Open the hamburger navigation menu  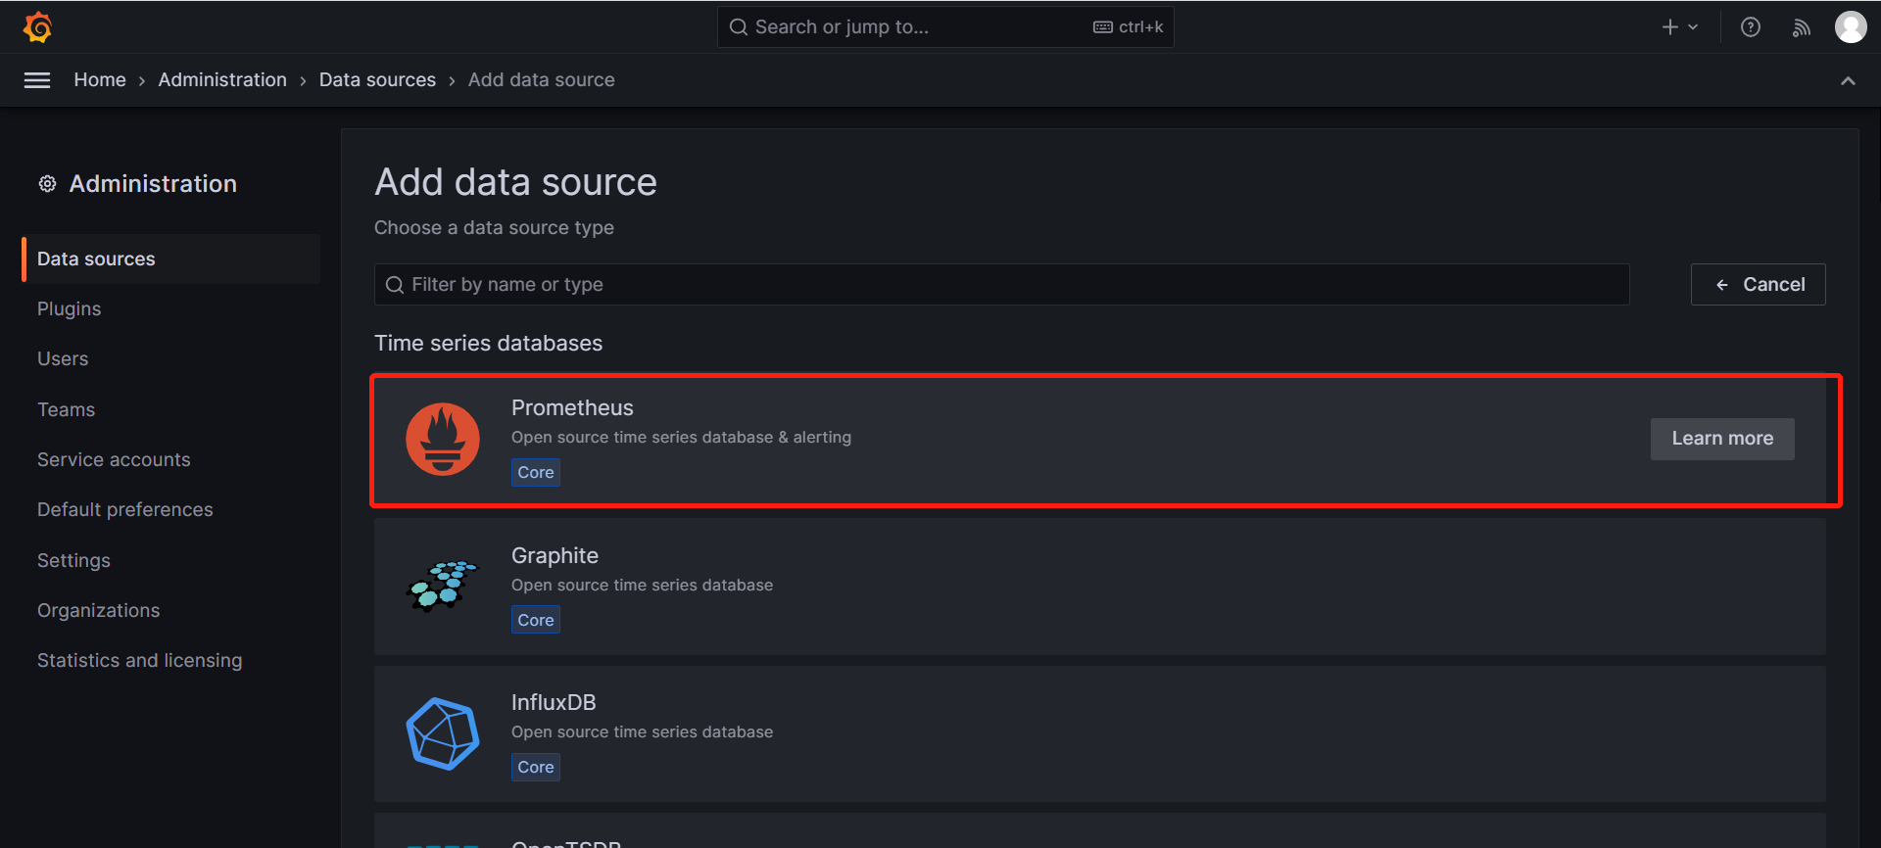pos(37,80)
